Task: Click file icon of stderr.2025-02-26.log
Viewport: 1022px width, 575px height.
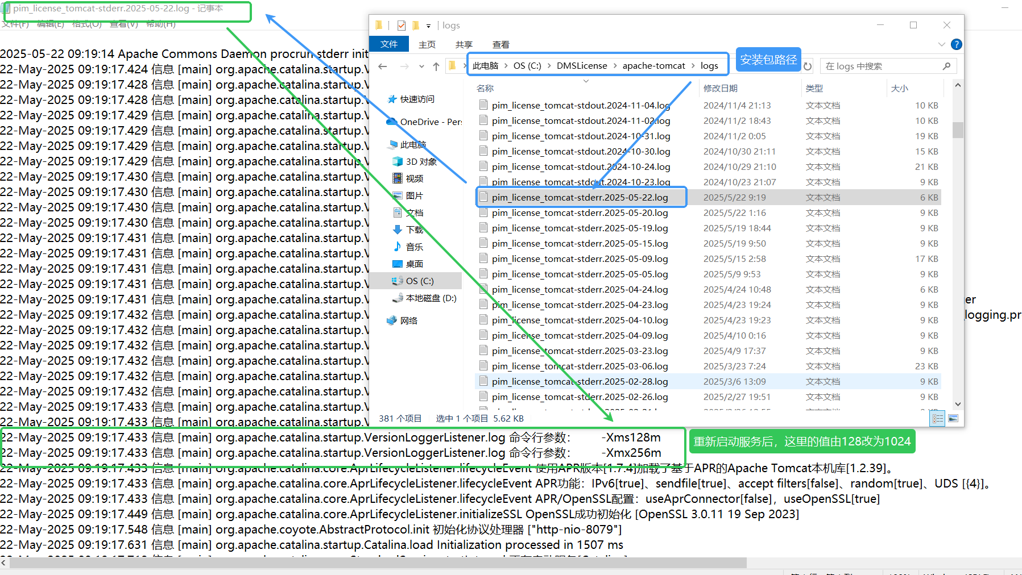Action: pos(483,396)
